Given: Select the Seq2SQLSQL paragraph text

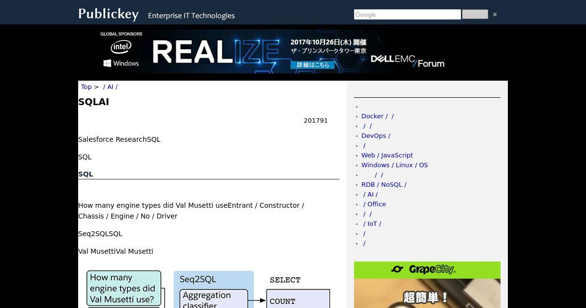Looking at the screenshot, I should tap(100, 234).
